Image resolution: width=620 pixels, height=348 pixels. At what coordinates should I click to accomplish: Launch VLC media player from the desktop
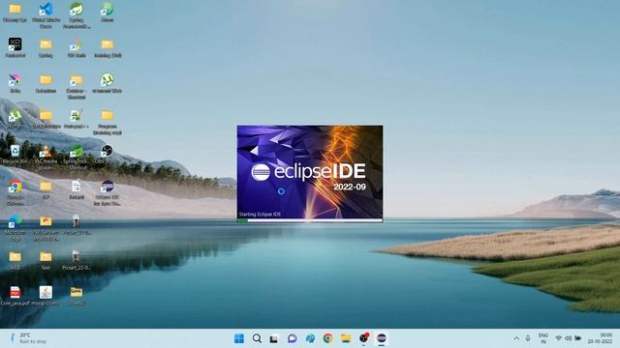(x=46, y=157)
